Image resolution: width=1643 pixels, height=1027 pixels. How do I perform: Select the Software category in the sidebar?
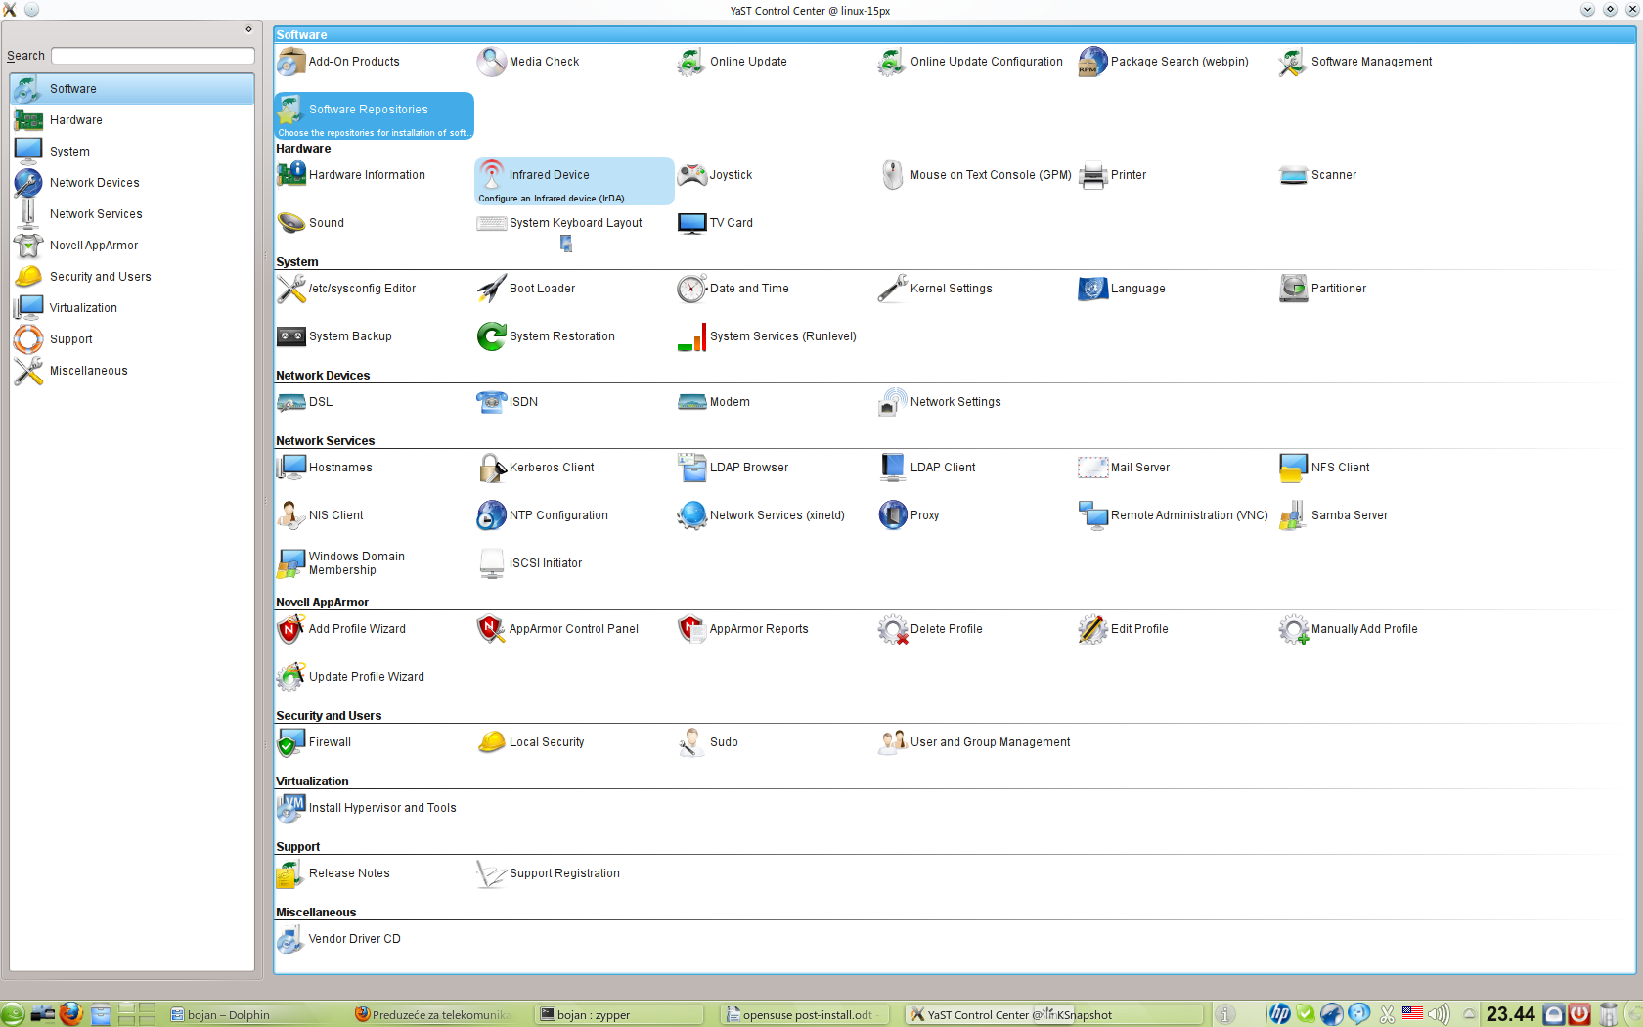(x=132, y=89)
